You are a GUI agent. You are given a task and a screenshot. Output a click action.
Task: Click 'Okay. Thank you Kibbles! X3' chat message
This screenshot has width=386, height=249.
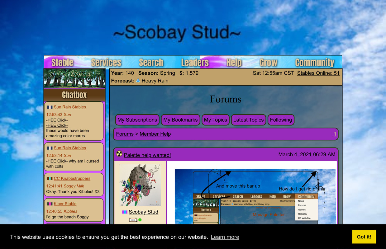pyautogui.click(x=73, y=192)
